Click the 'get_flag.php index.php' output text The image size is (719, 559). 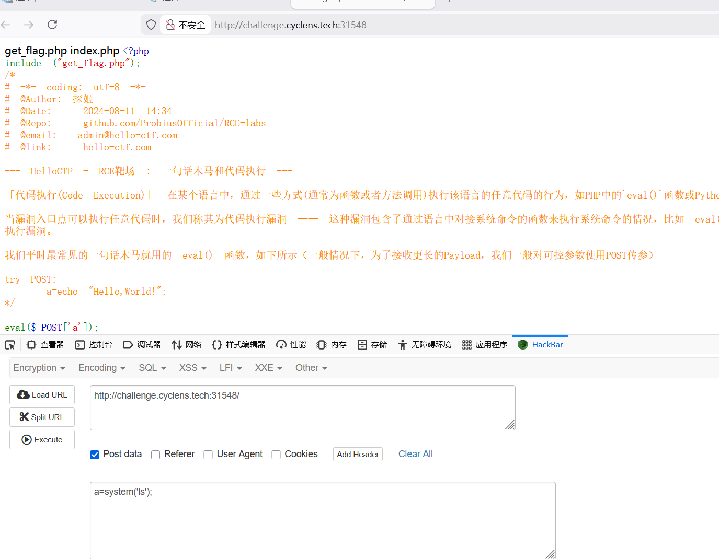(62, 51)
